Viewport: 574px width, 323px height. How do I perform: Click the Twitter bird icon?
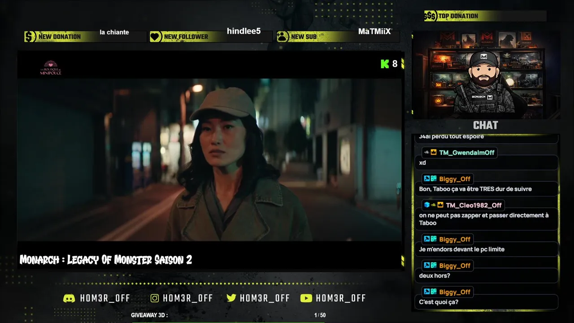pyautogui.click(x=231, y=298)
